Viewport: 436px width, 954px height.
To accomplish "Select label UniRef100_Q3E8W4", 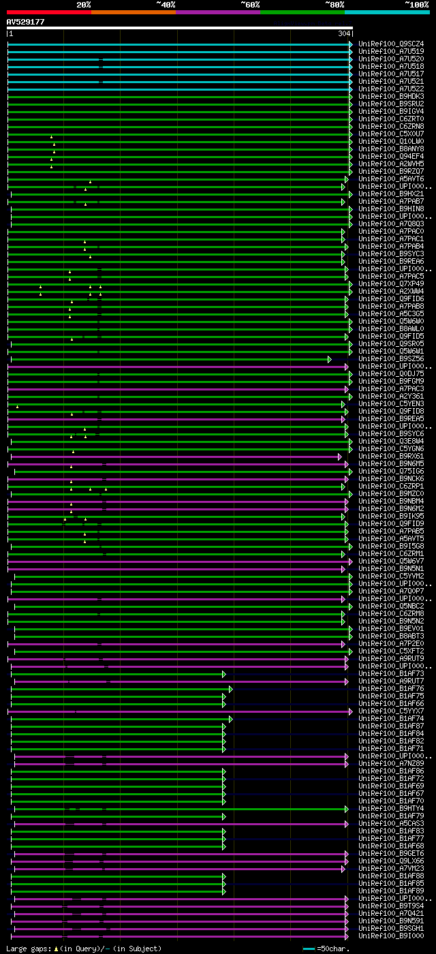I will tap(391, 441).
